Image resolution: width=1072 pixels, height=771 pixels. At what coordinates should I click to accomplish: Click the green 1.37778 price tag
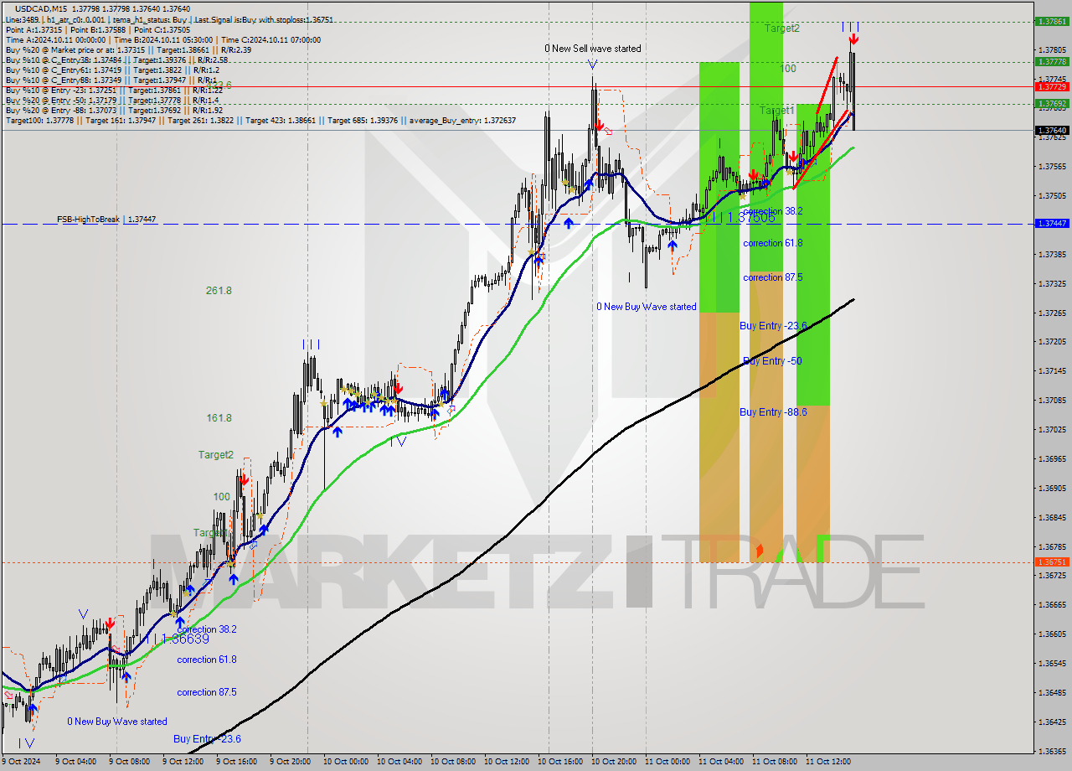pyautogui.click(x=1052, y=61)
